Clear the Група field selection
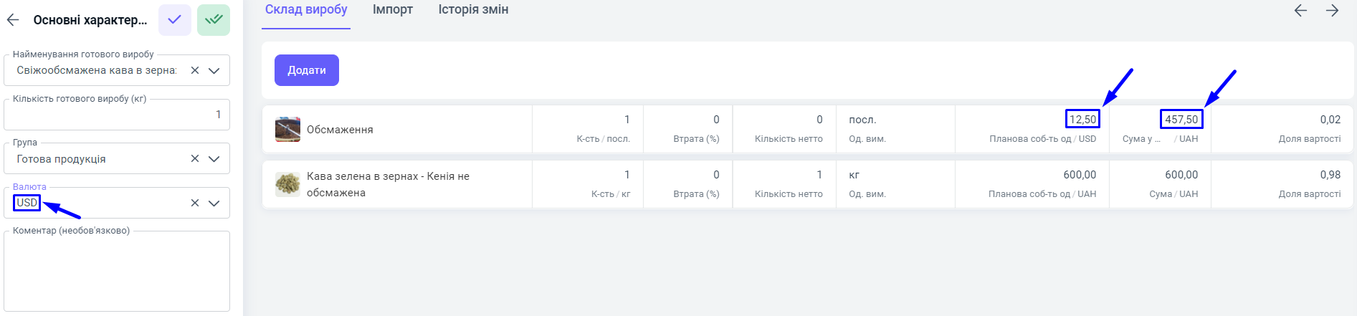Screen dimensions: 1357x316 pos(195,158)
